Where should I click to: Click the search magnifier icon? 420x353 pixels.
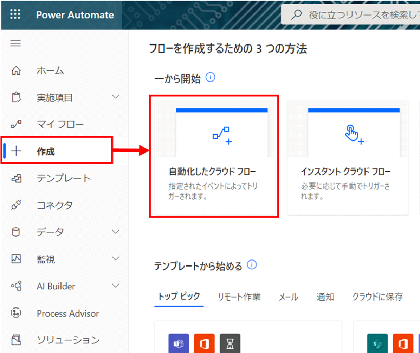click(x=296, y=15)
